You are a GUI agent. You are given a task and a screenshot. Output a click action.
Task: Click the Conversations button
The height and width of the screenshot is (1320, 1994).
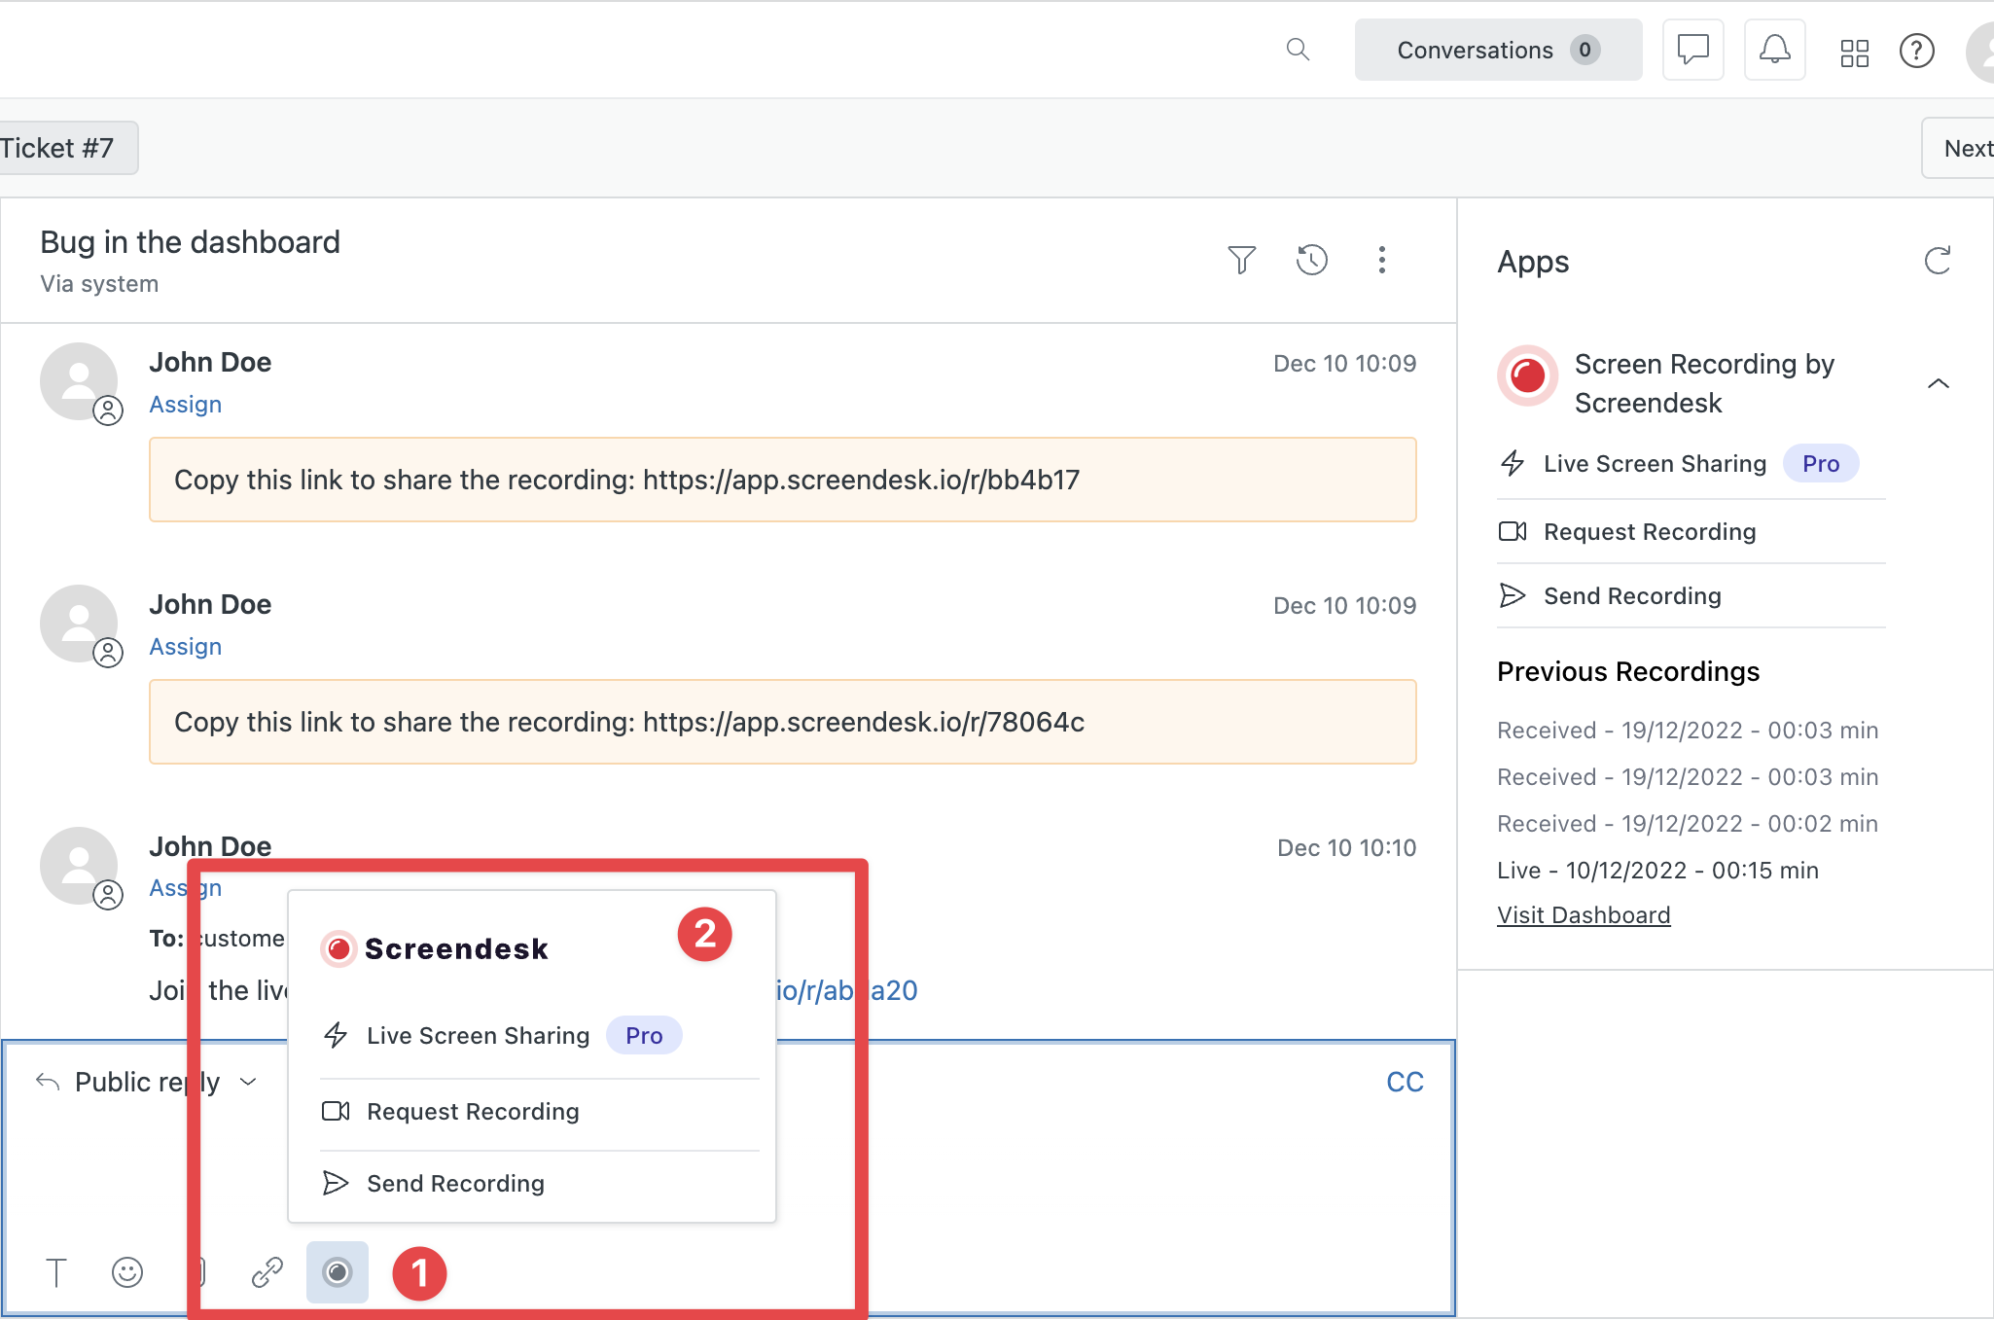point(1497,50)
